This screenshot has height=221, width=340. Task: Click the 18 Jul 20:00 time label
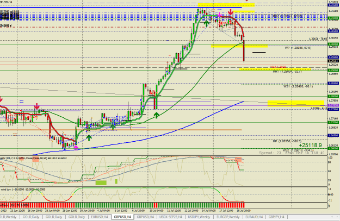pyautogui.click(x=244, y=210)
